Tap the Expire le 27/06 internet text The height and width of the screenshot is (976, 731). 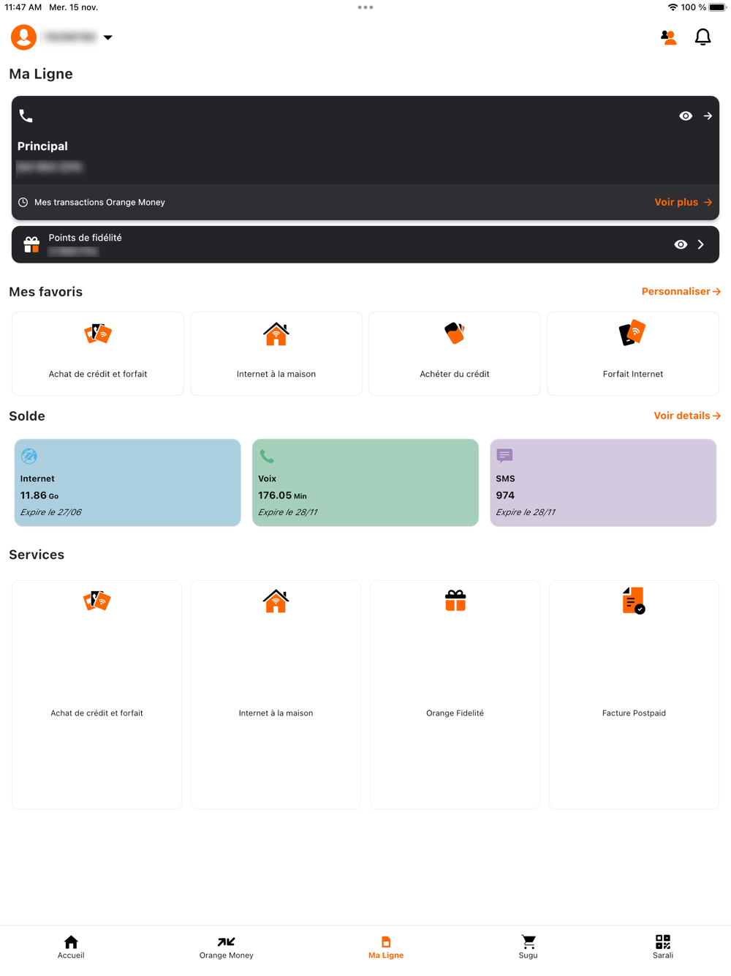[51, 512]
